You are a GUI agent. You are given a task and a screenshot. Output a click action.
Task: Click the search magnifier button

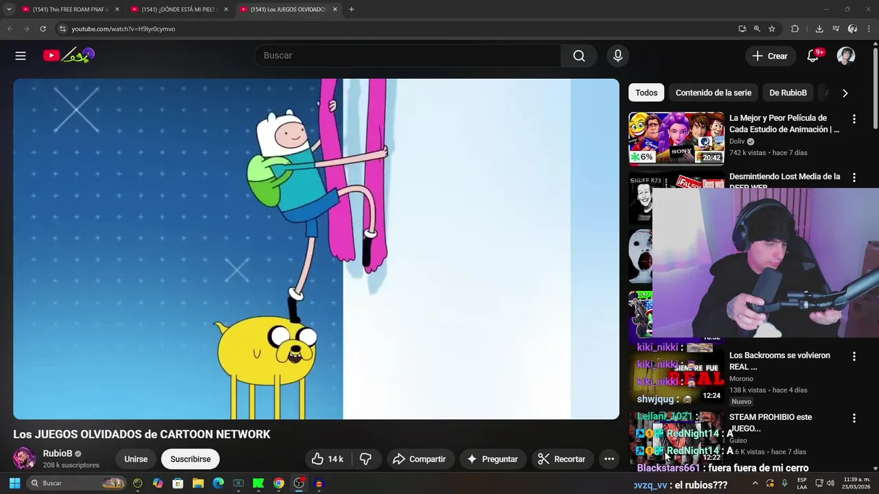(579, 56)
